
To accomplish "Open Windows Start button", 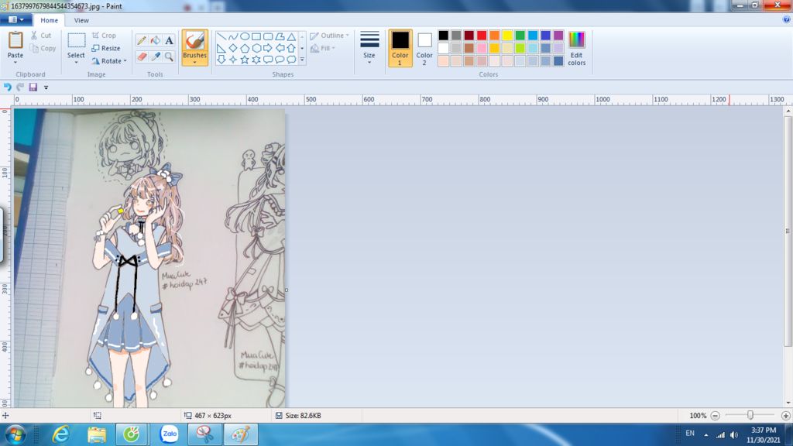I will [x=15, y=434].
